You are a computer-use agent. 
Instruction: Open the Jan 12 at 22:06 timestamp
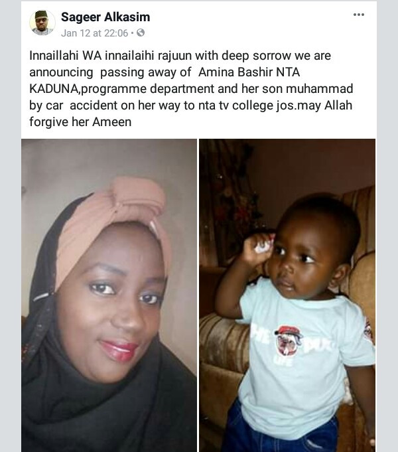click(x=95, y=33)
